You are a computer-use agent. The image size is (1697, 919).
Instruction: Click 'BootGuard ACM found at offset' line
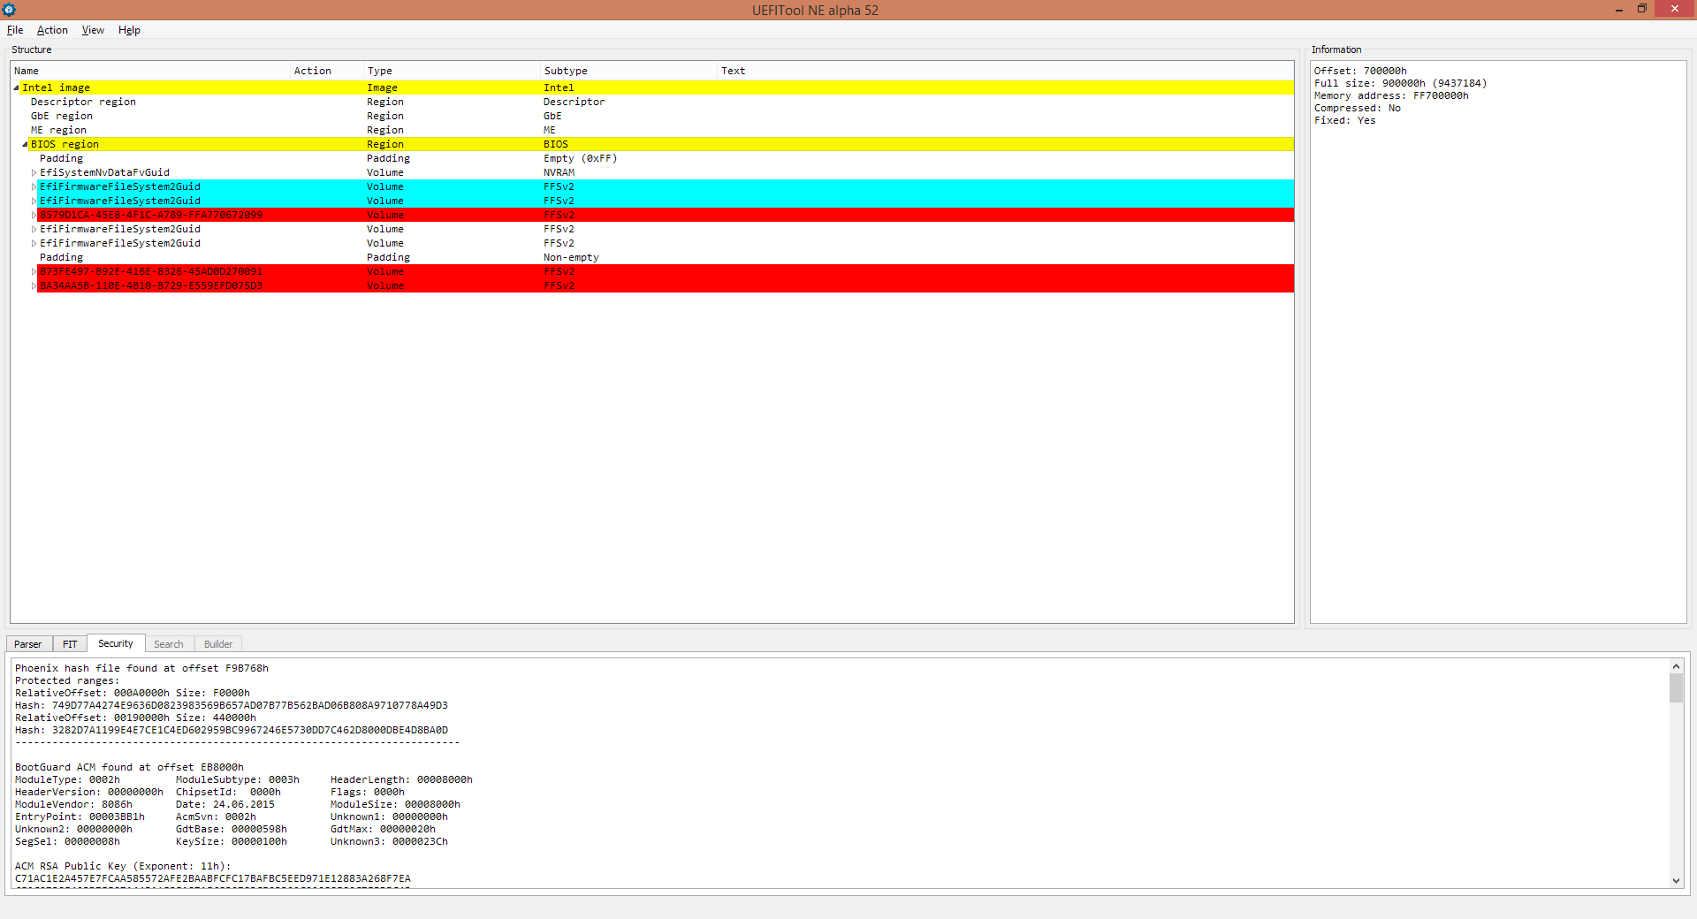pyautogui.click(x=129, y=767)
